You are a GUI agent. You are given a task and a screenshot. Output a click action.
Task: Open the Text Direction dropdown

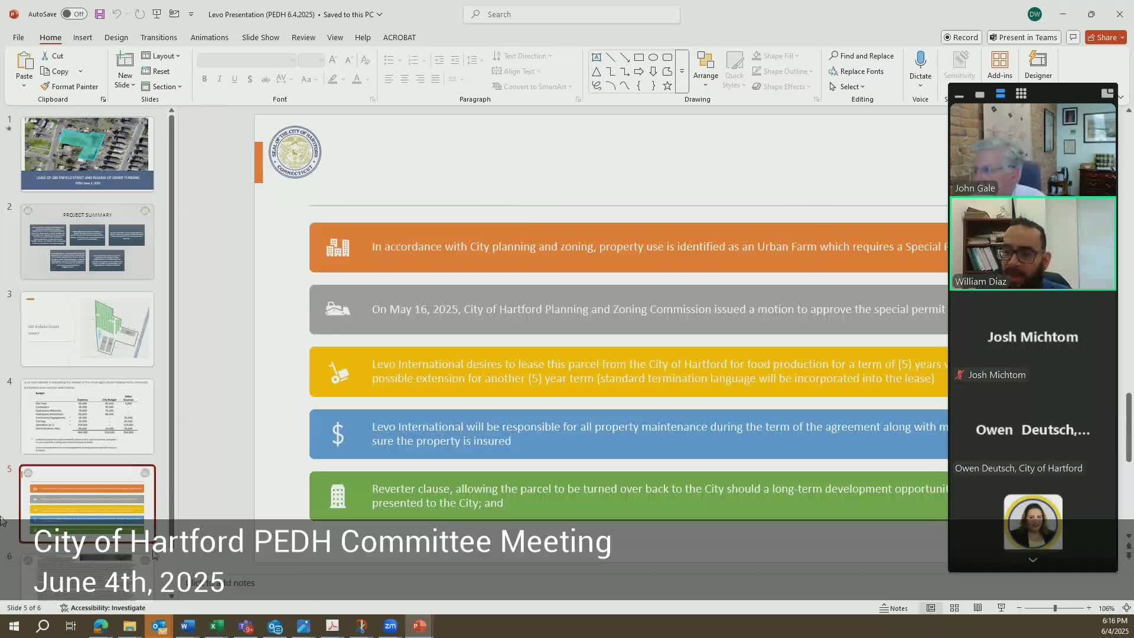[522, 56]
